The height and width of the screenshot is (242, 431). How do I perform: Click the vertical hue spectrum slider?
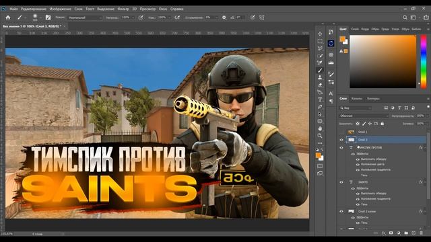click(x=424, y=62)
